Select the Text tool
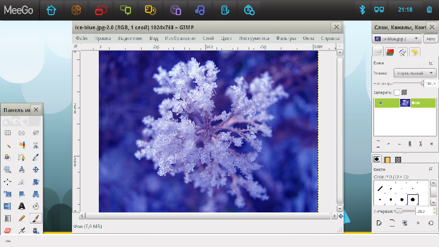The image size is (439, 247). click(21, 206)
